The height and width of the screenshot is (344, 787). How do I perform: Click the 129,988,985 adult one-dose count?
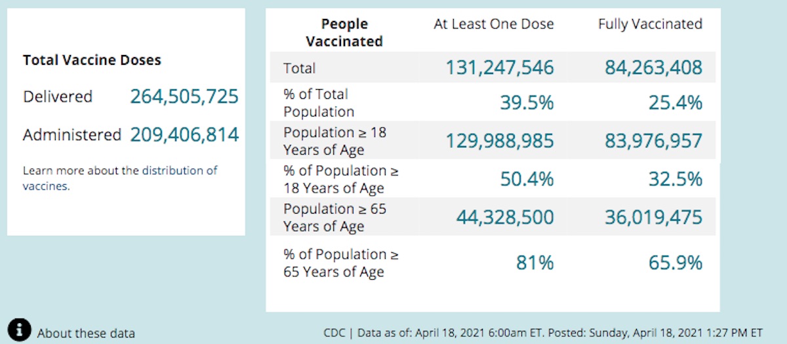click(500, 141)
